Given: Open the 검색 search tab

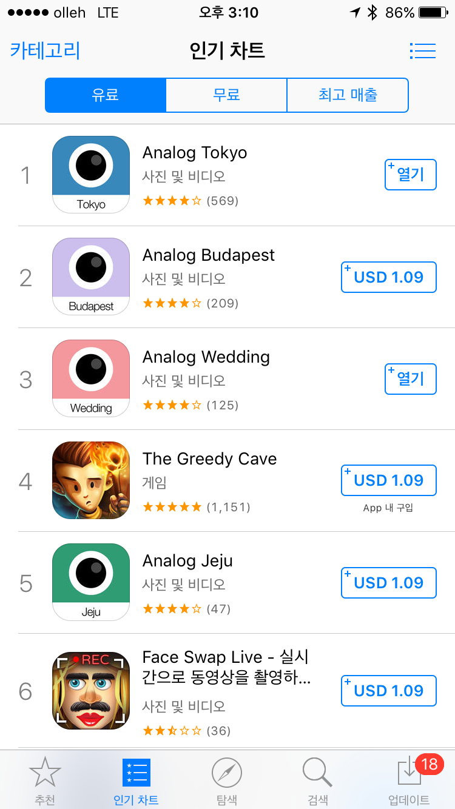Looking at the screenshot, I should (317, 780).
